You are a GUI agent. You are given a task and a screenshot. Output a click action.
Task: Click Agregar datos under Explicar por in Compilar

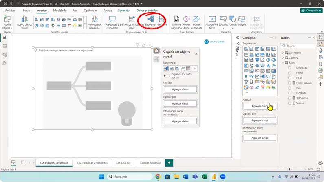(x=260, y=121)
